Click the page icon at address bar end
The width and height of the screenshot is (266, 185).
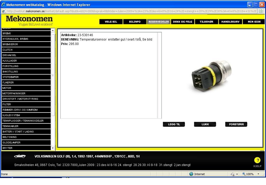261,11
